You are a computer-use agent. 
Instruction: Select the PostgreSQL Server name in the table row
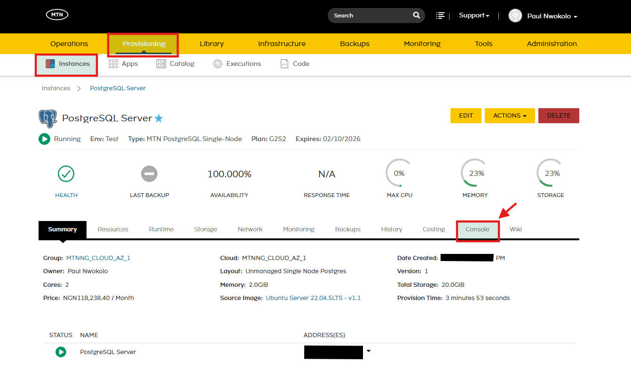click(108, 352)
